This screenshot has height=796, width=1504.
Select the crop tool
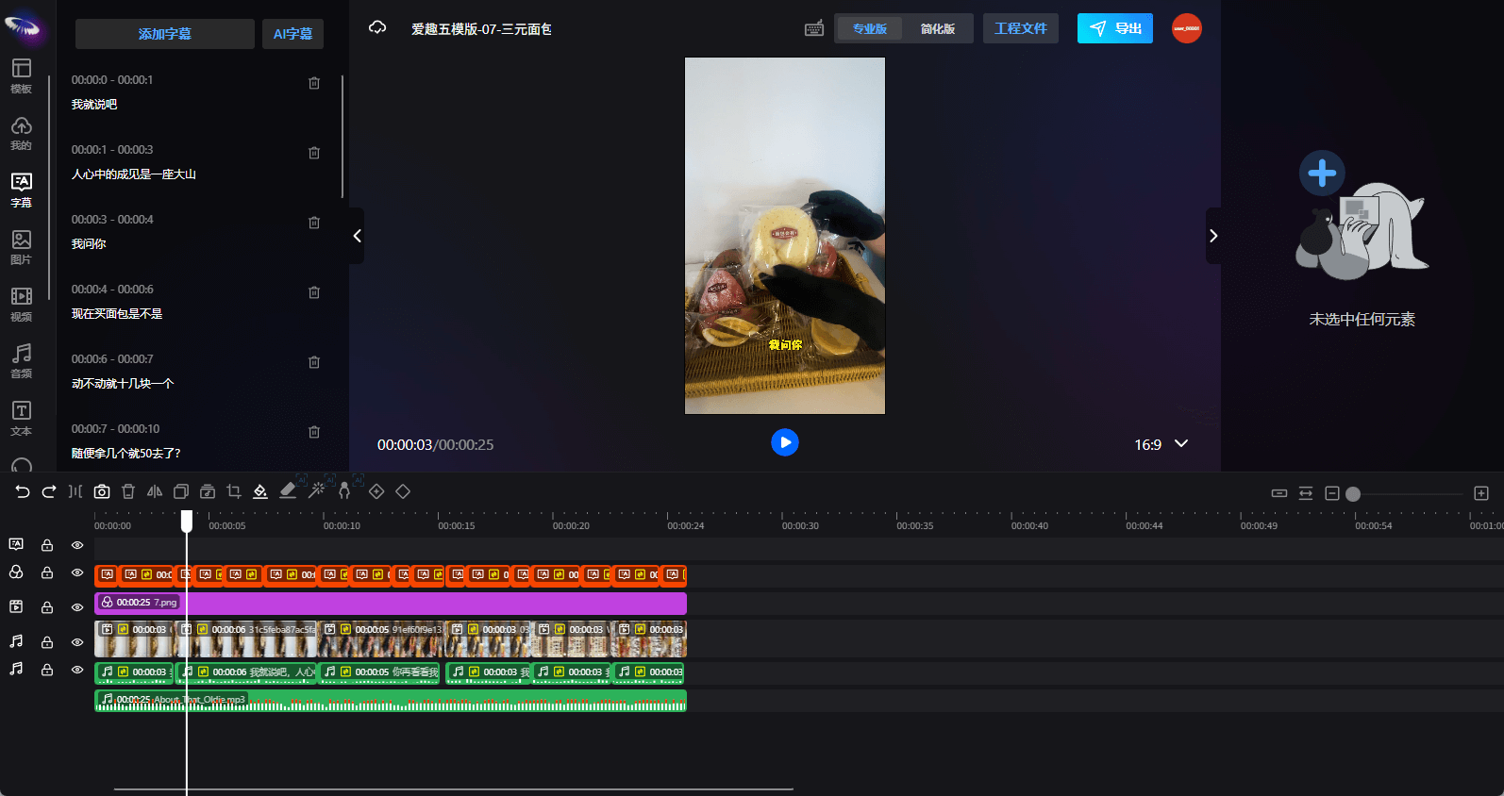(234, 491)
